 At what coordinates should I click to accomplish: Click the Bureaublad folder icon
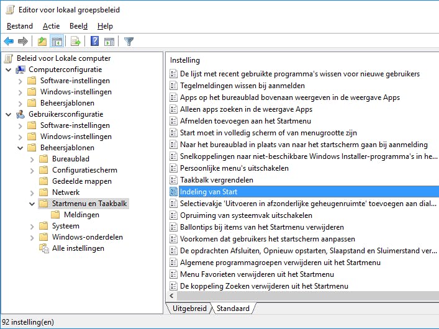[43, 159]
